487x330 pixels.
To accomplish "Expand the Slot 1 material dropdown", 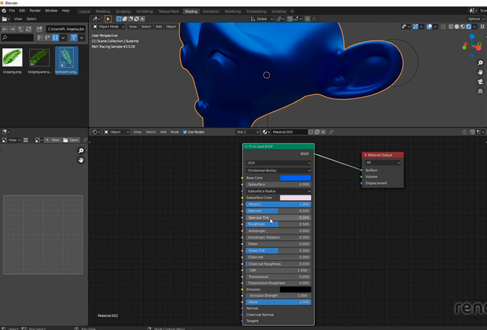I will [x=248, y=132].
